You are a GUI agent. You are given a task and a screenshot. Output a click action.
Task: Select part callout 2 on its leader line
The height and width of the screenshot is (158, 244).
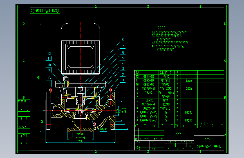123,75
